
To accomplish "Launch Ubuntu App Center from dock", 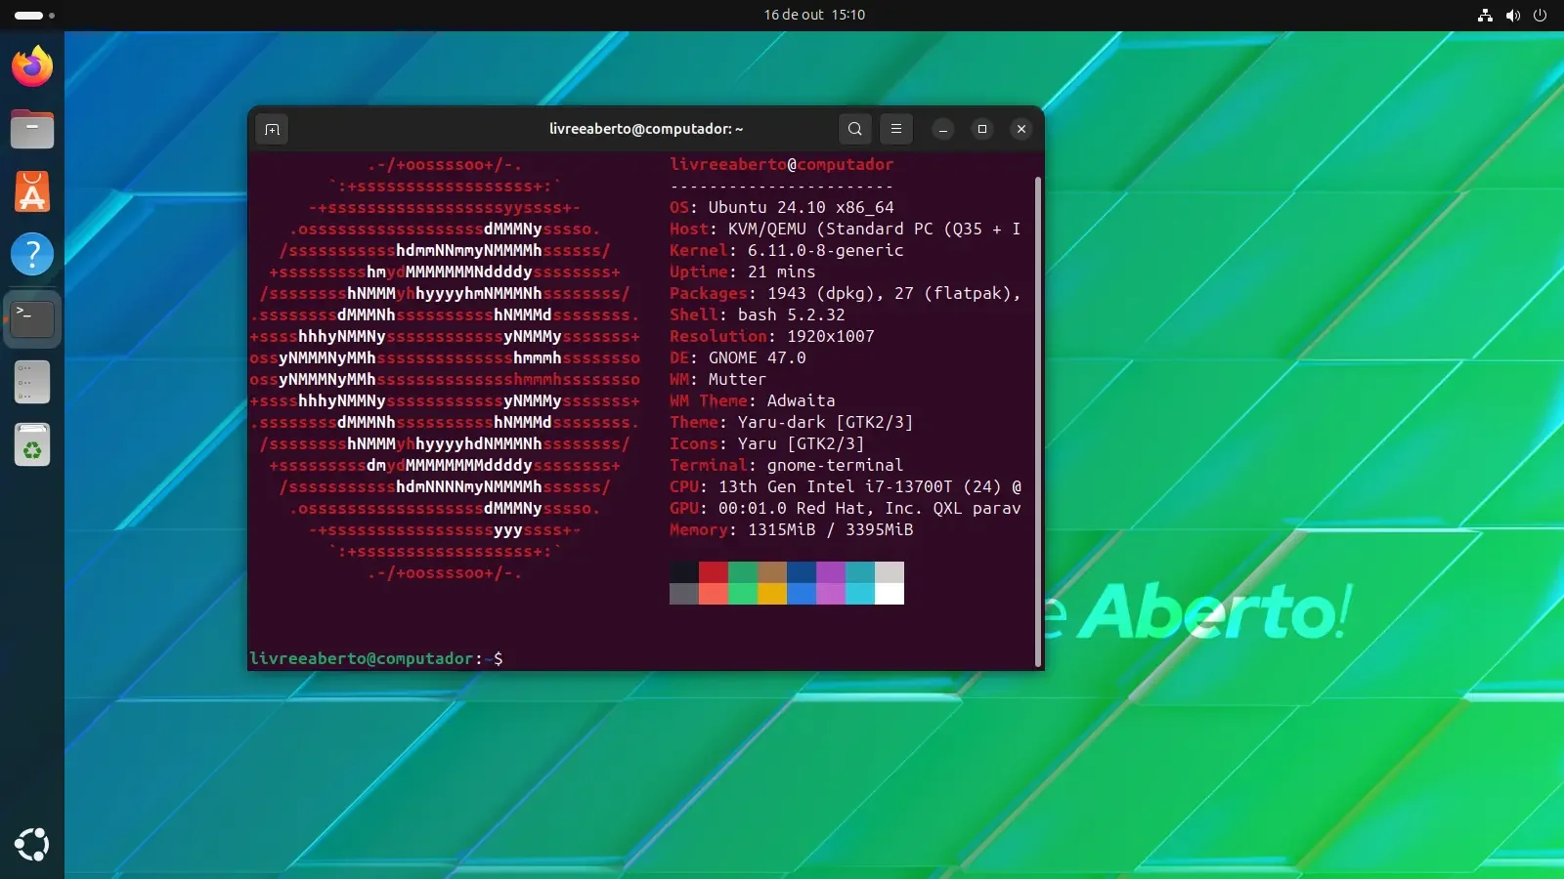I will [32, 191].
